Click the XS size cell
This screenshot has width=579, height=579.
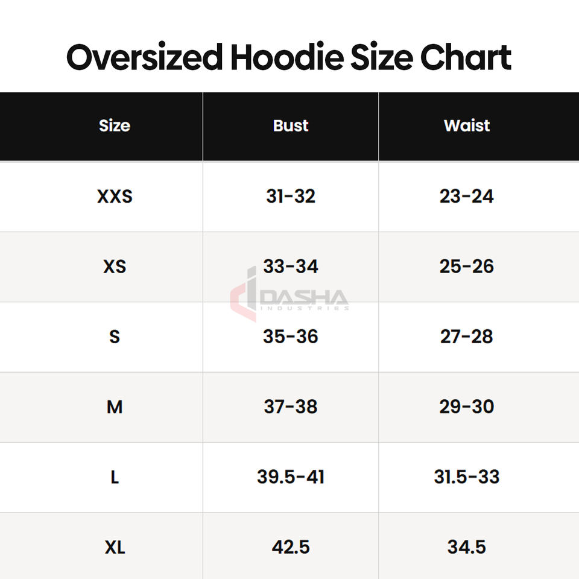[x=115, y=266]
